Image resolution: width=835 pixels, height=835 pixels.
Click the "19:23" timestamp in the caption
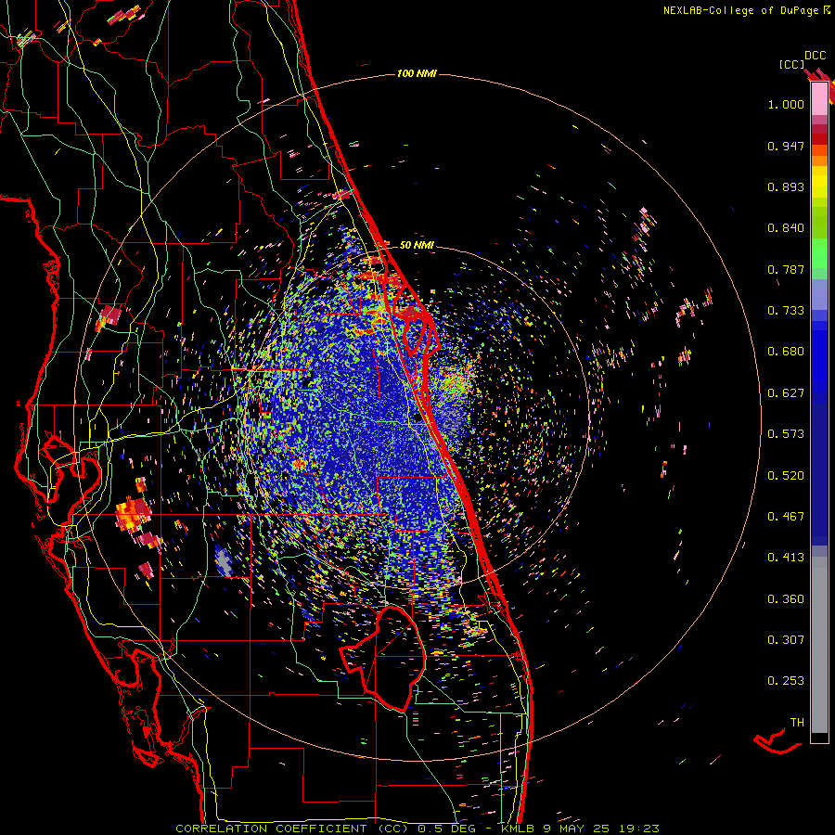(639, 829)
